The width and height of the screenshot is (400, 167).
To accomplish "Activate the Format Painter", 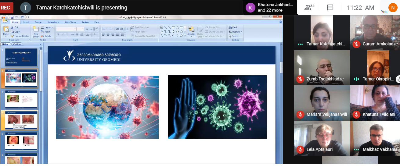I will click(20, 36).
